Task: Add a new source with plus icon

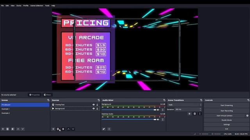Action: pyautogui.click(x=53, y=129)
